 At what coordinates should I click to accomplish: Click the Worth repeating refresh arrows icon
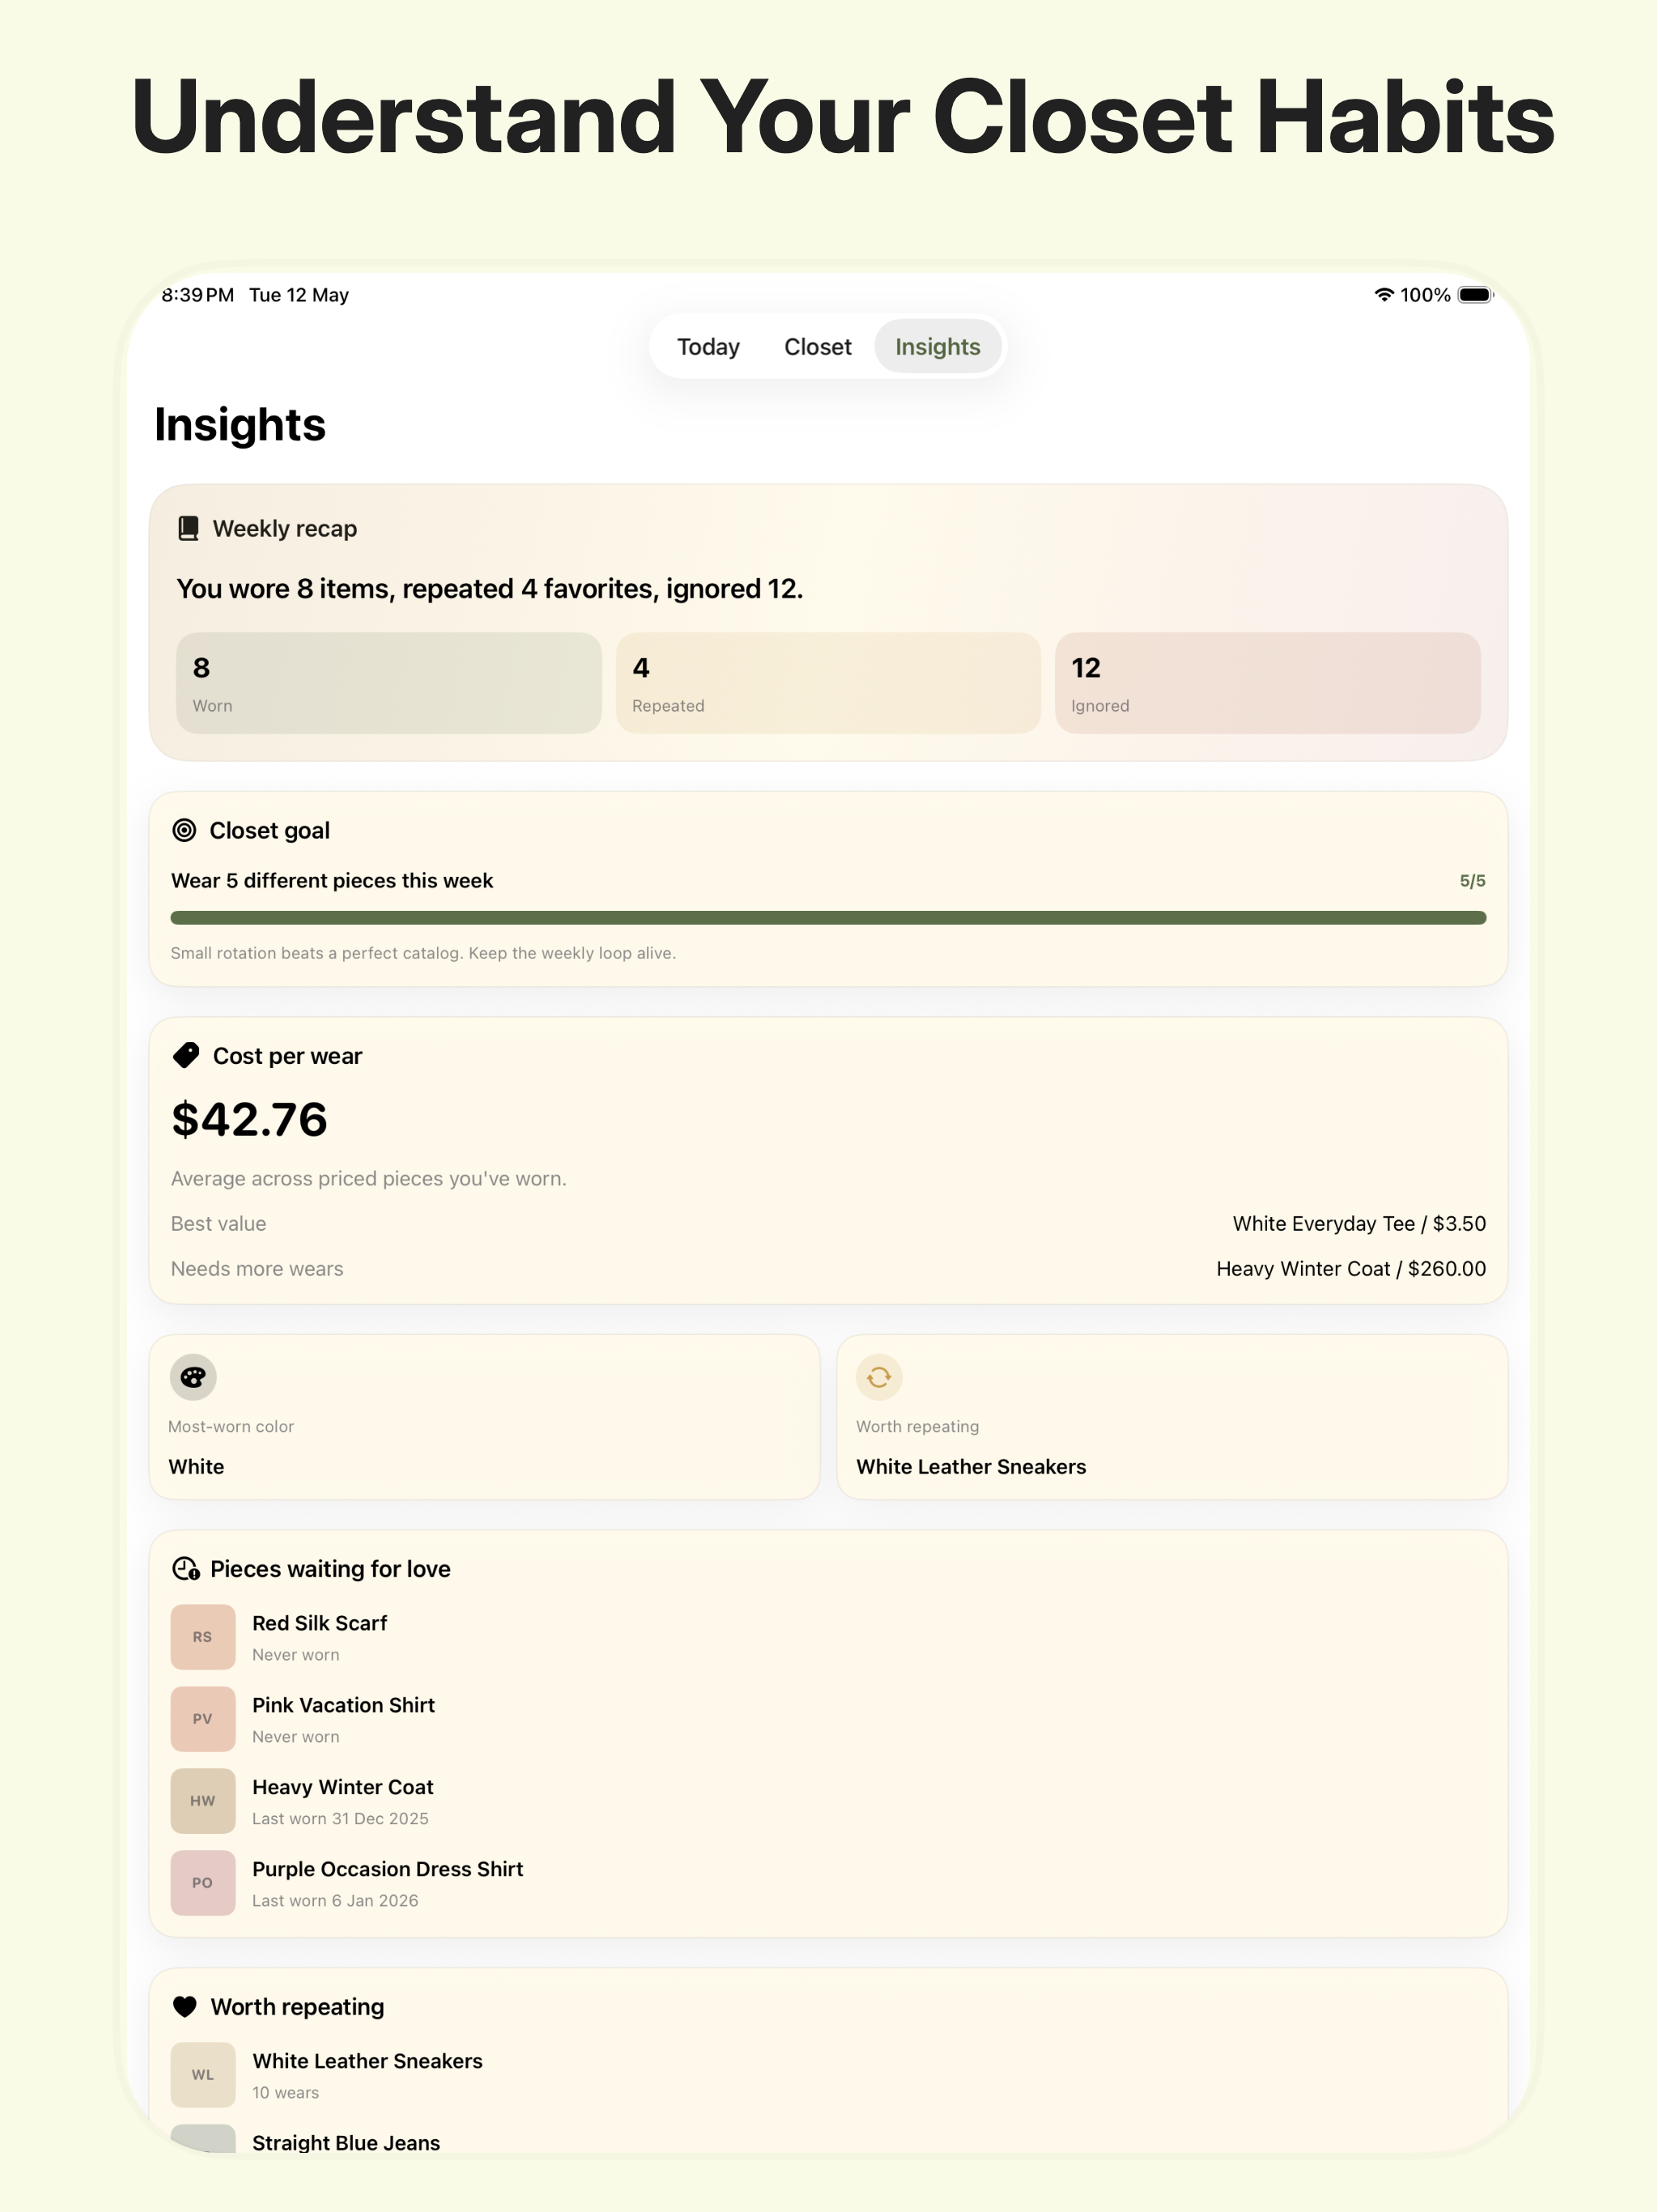(879, 1377)
